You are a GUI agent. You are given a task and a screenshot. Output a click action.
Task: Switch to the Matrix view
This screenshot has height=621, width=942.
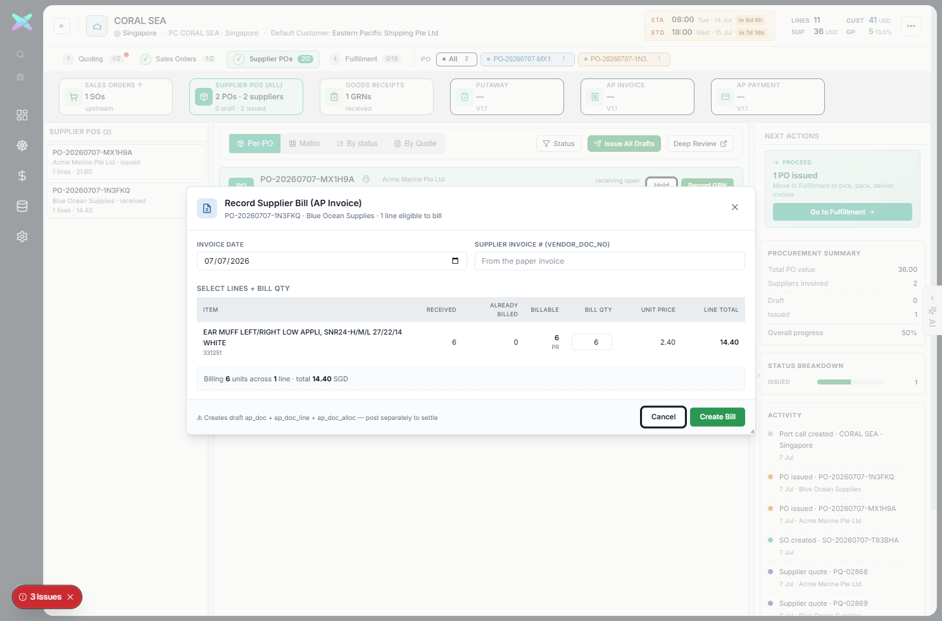(305, 144)
